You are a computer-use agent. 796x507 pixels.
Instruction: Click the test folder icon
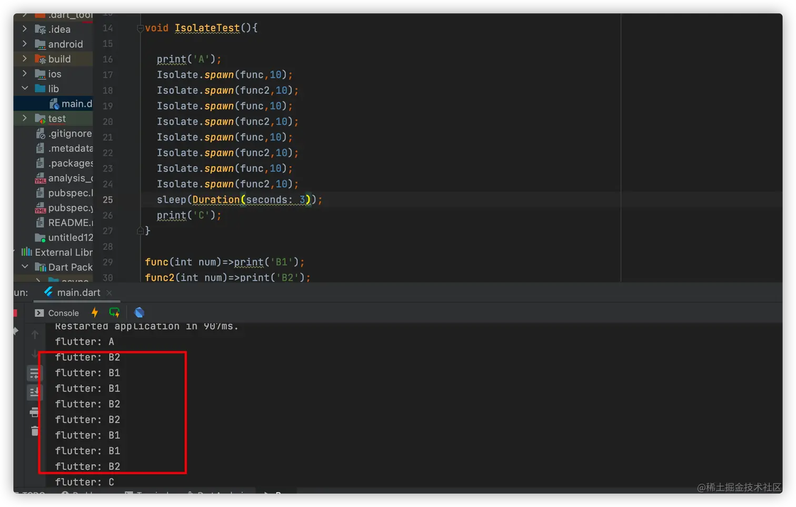pyautogui.click(x=40, y=118)
